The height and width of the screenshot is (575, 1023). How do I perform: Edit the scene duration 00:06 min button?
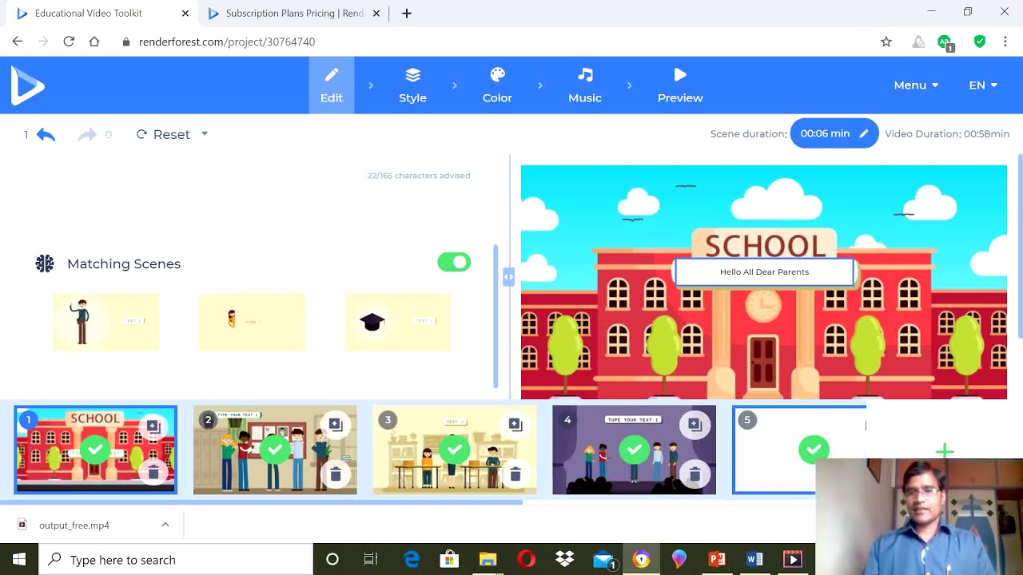click(x=834, y=133)
